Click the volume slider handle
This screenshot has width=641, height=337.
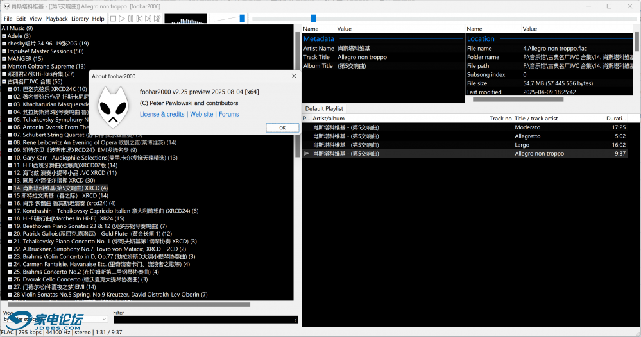(242, 19)
